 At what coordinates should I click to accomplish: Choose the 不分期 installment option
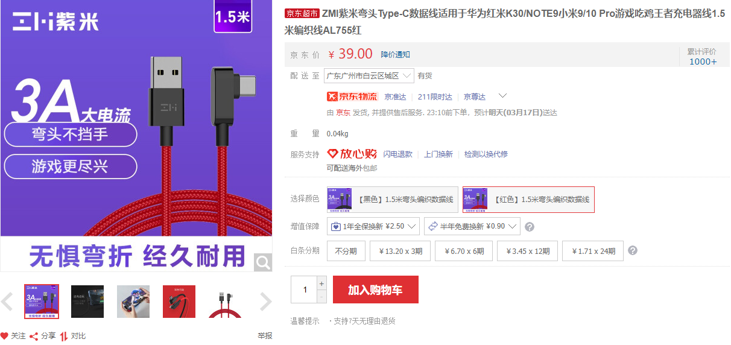pos(346,251)
